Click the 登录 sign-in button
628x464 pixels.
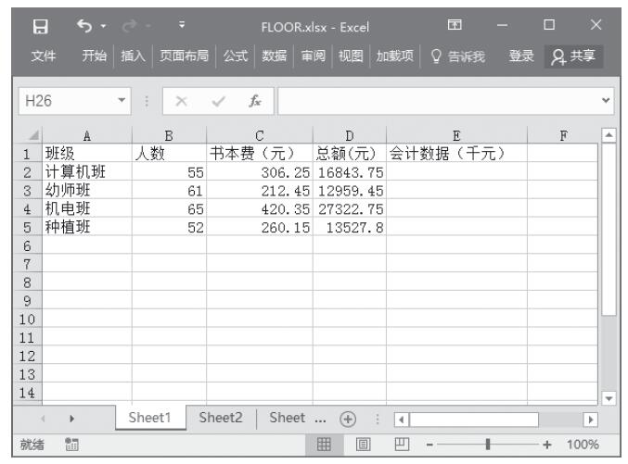click(x=524, y=55)
